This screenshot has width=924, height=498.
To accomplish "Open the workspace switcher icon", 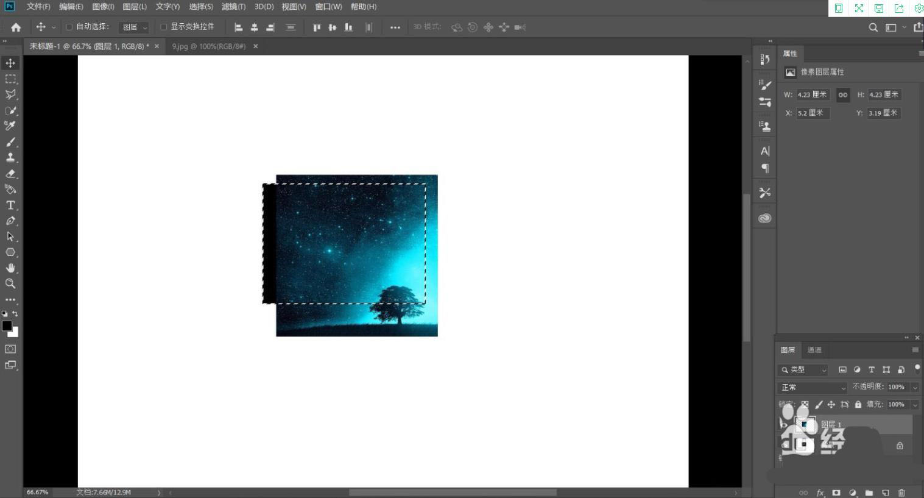I will pyautogui.click(x=890, y=27).
